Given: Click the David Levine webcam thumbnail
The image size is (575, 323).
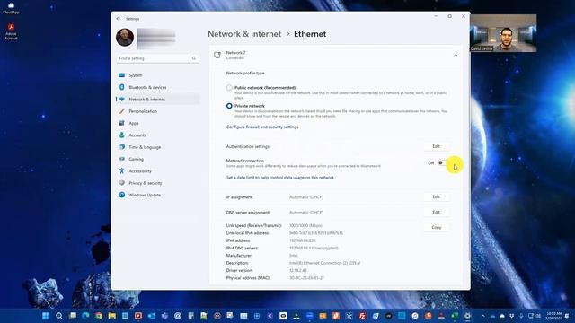Looking at the screenshot, I should 503,33.
